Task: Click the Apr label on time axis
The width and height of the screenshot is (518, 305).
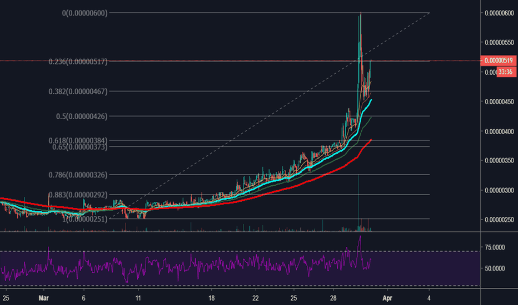Action: (x=387, y=298)
